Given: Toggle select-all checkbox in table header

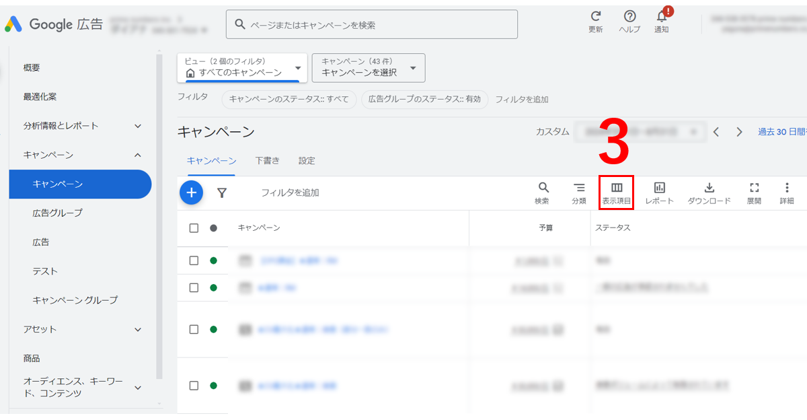Looking at the screenshot, I should tap(194, 228).
